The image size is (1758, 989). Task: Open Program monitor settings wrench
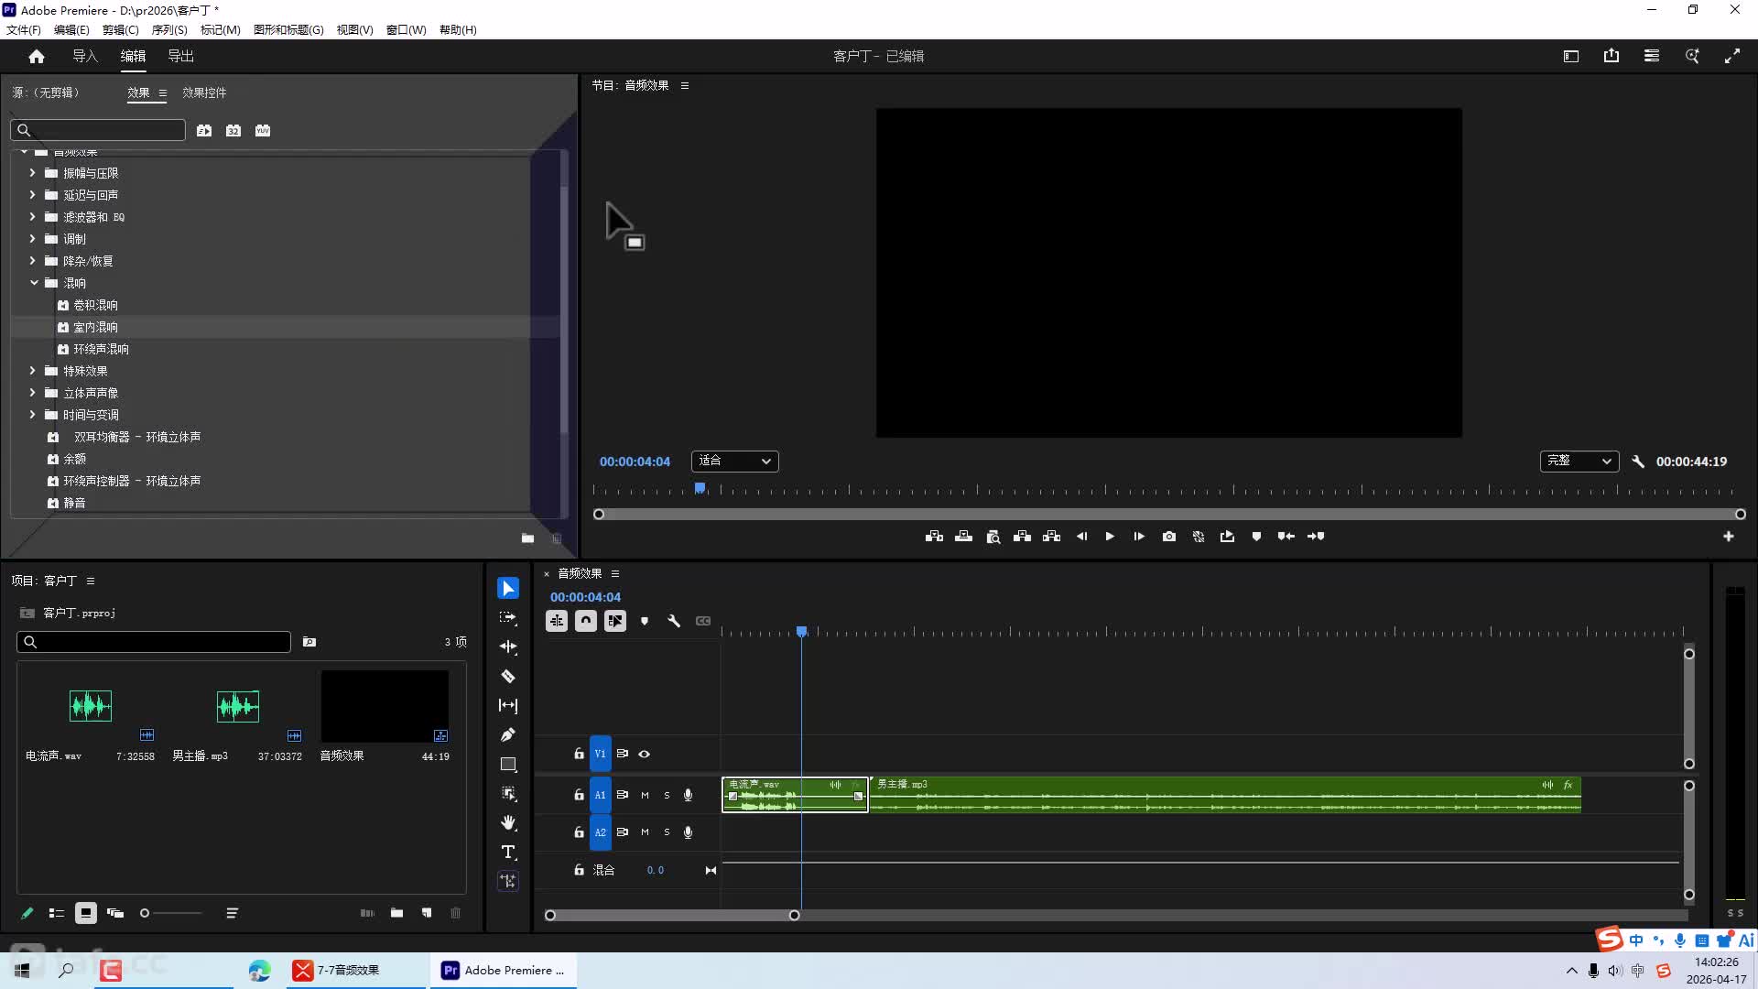(1638, 462)
